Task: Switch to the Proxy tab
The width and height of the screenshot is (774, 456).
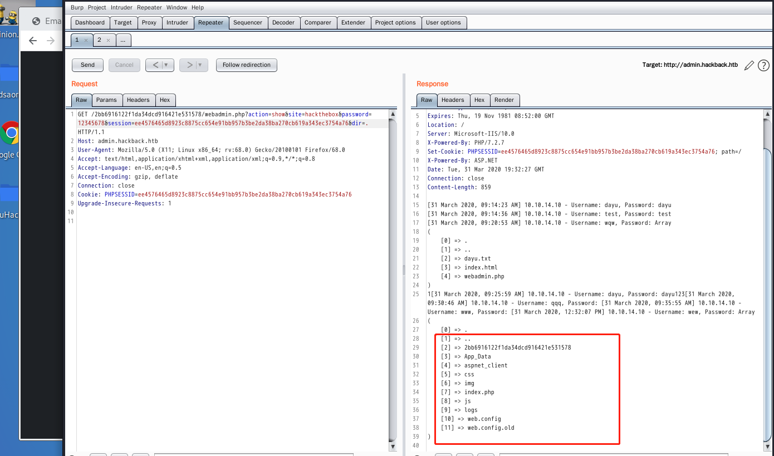Action: tap(149, 22)
